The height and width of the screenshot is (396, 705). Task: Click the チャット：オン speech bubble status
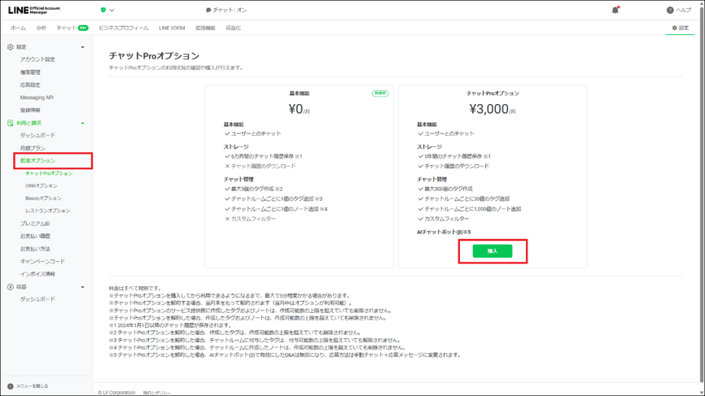[226, 10]
